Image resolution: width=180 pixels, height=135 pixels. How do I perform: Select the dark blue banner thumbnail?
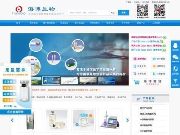point(106,81)
